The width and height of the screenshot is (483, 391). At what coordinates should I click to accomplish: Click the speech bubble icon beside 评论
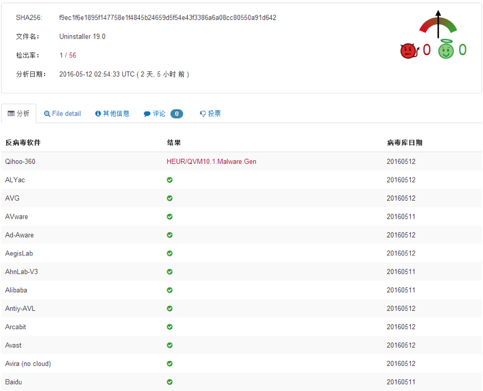147,114
